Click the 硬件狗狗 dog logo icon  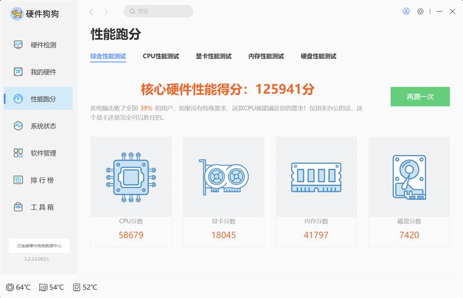(17, 14)
